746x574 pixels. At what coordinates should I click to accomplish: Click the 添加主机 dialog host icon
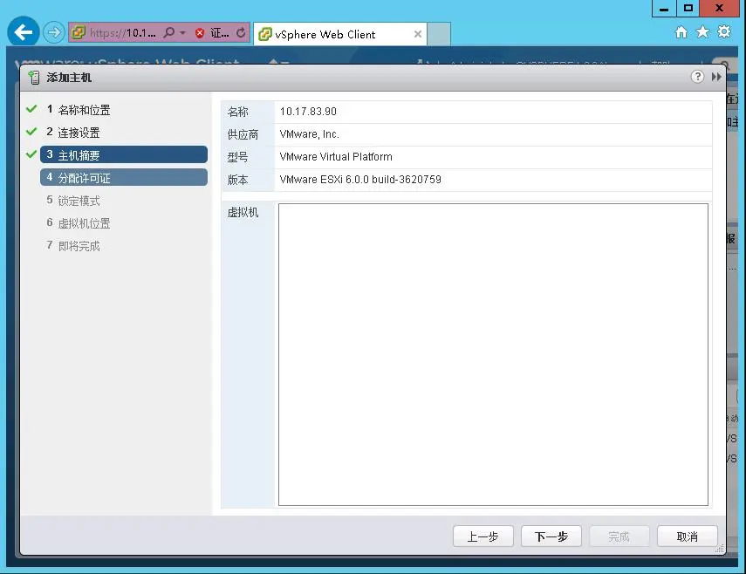(34, 77)
